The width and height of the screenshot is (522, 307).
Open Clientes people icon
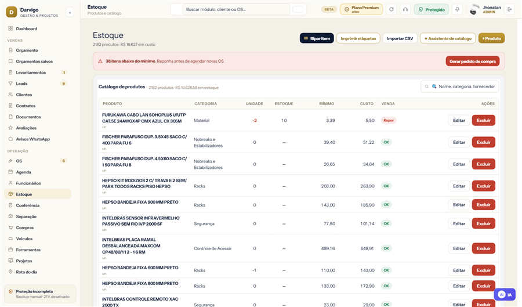[10, 95]
